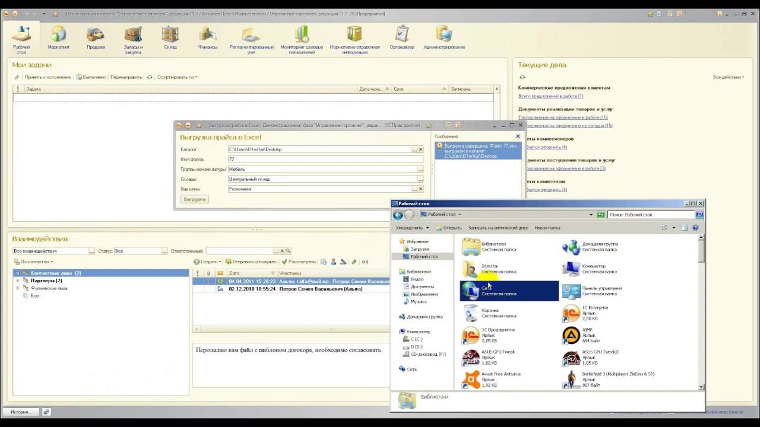
Task: Open Мониторинг целевых показателей section
Action: tap(302, 40)
